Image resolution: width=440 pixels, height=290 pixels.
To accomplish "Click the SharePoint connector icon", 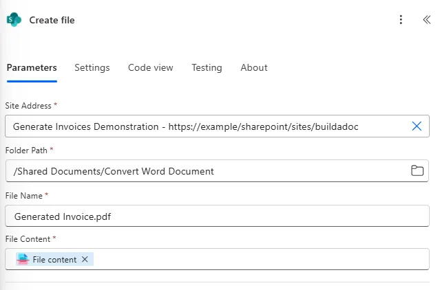I will point(14,20).
